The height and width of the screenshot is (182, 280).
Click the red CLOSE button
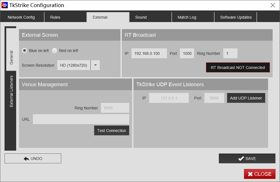(259, 174)
